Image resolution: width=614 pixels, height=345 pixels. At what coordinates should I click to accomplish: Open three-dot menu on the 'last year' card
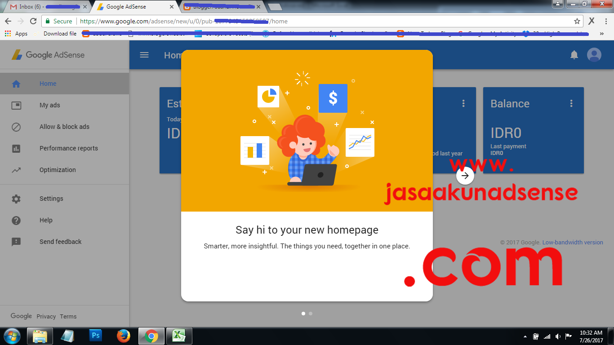pyautogui.click(x=463, y=103)
